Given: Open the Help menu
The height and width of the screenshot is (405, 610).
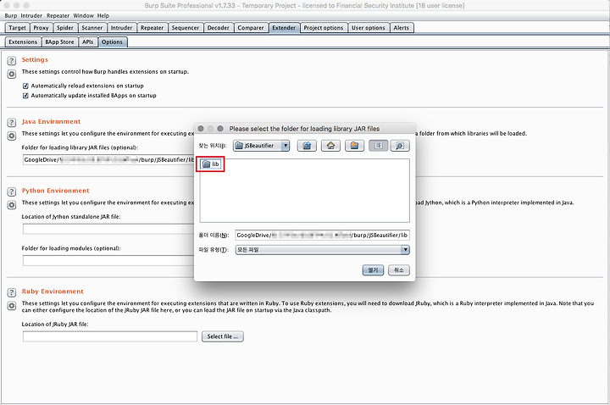Looking at the screenshot, I should coord(103,15).
